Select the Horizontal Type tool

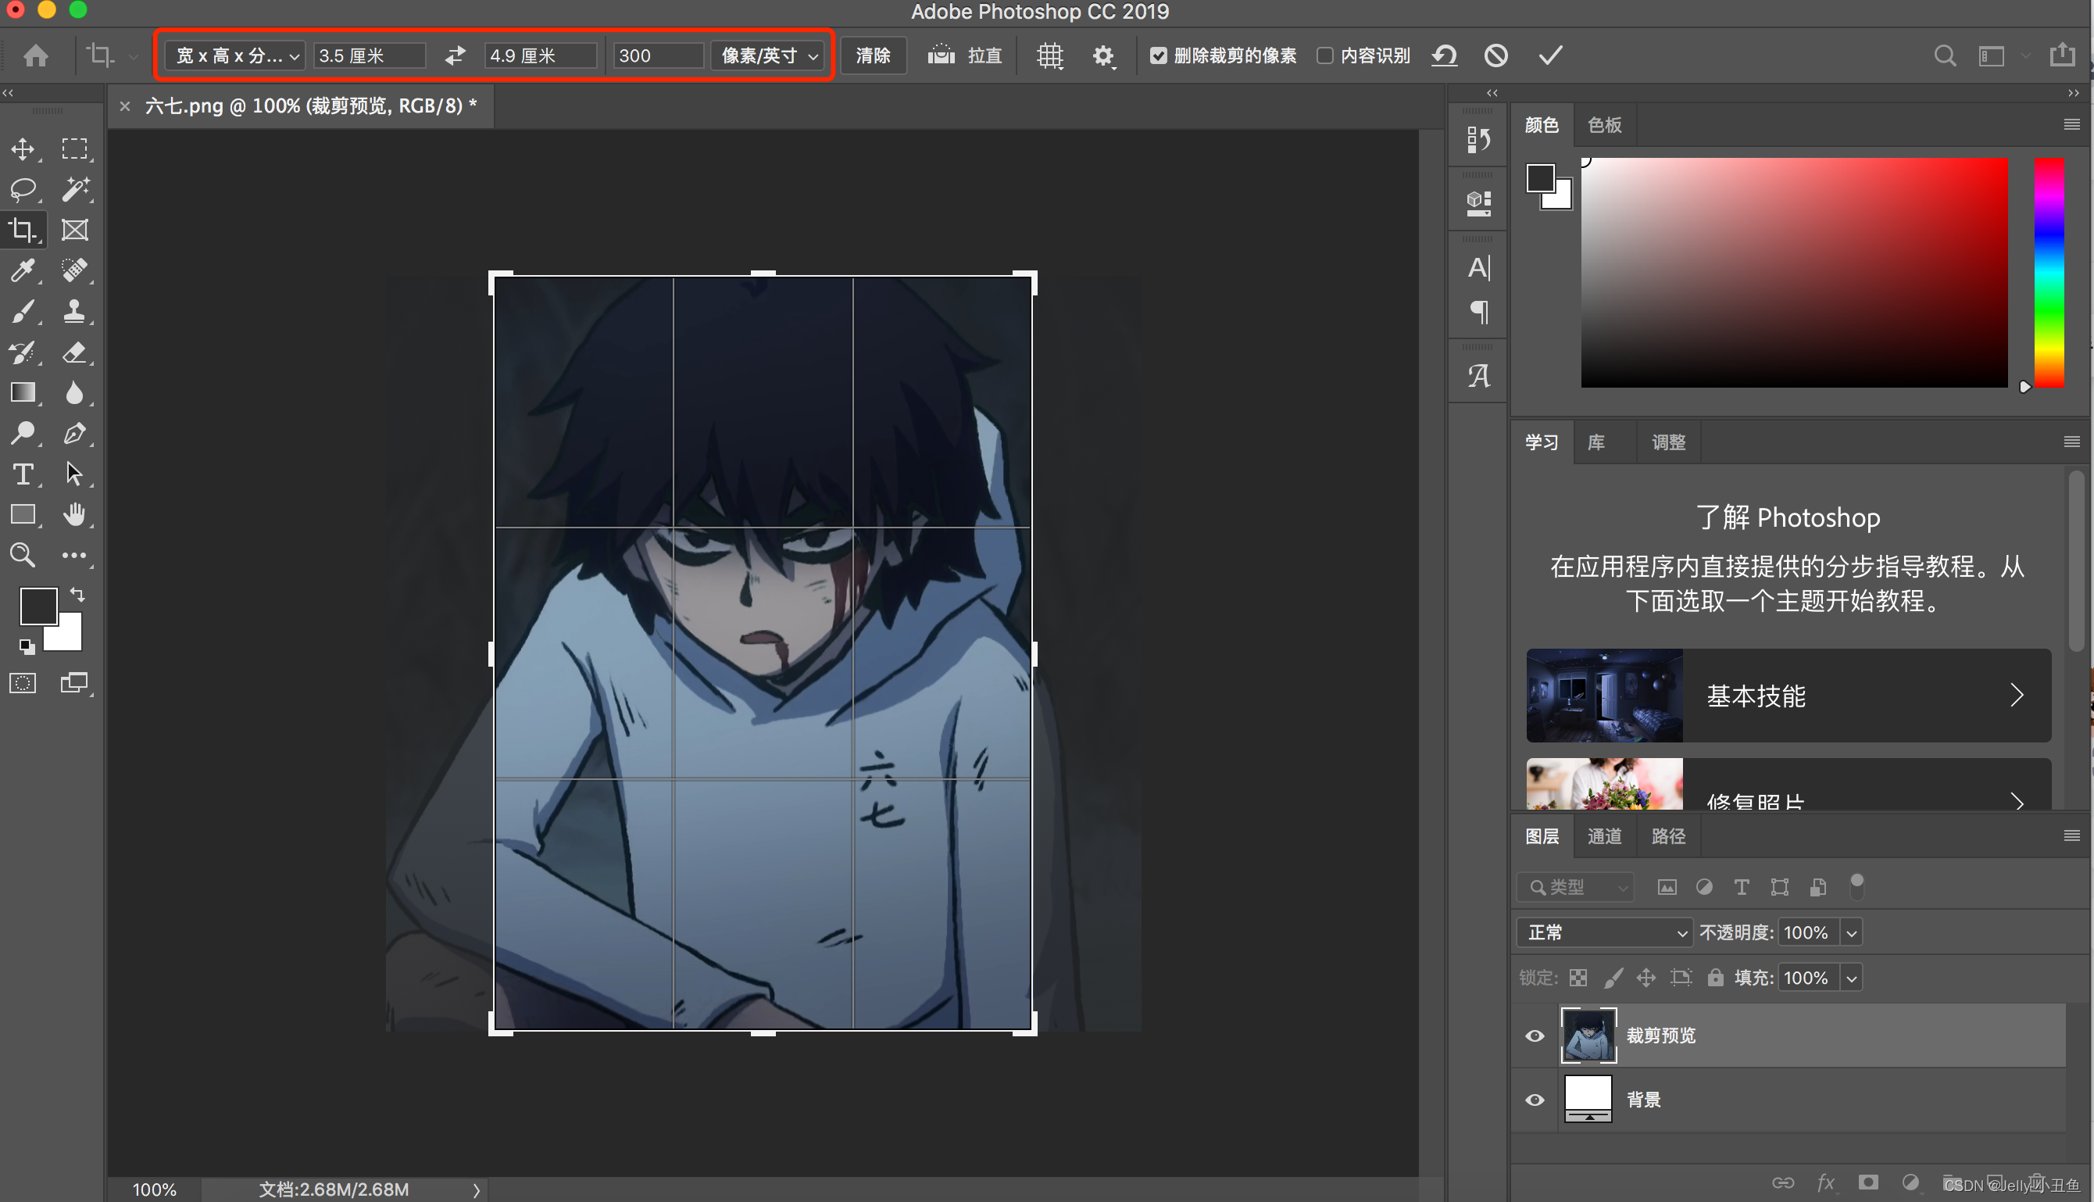coord(23,474)
